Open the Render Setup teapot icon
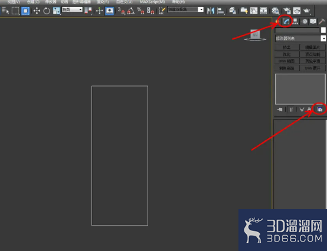 click(287, 11)
